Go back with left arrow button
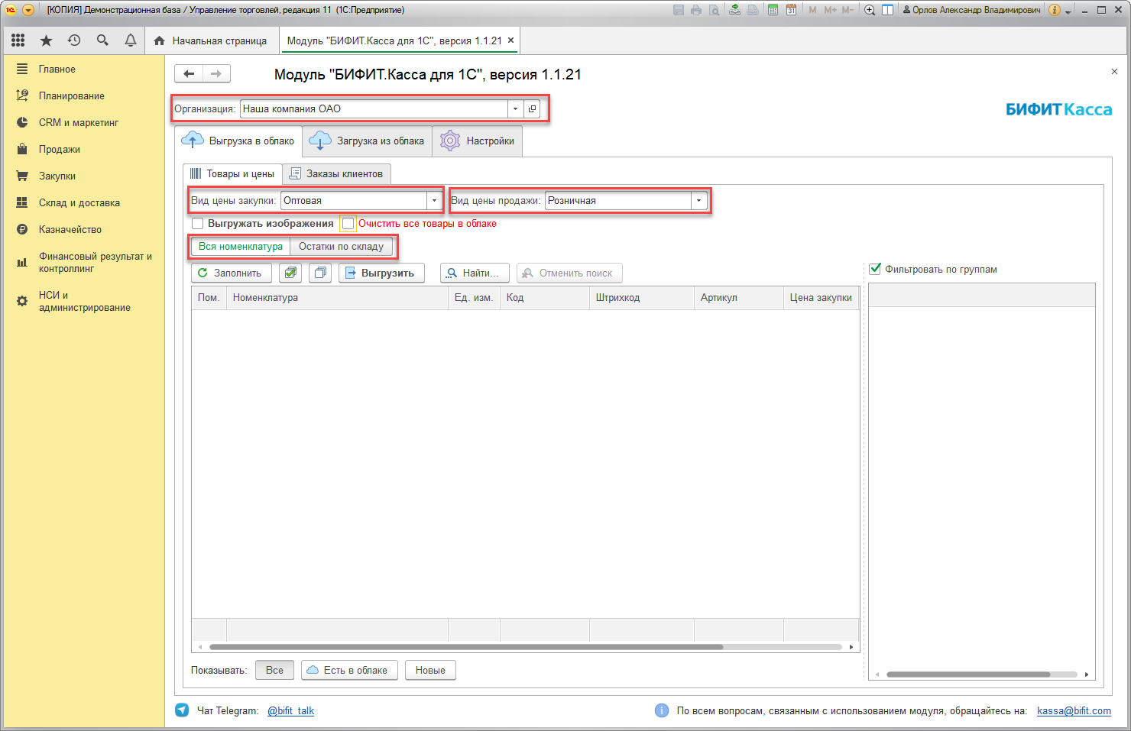The image size is (1131, 731). (x=189, y=74)
